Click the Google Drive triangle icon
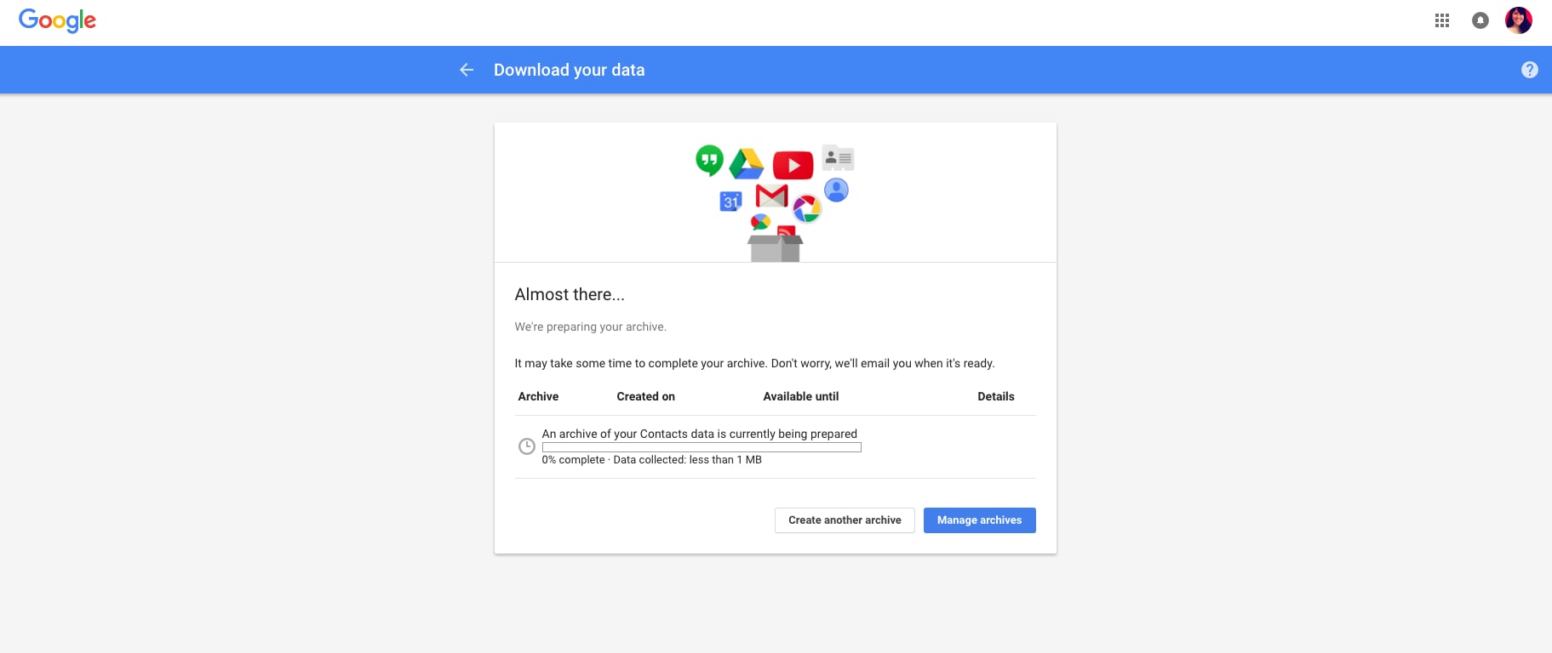The height and width of the screenshot is (653, 1552). click(x=747, y=164)
